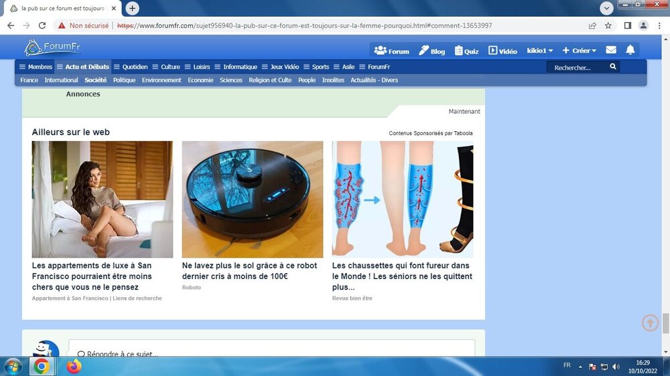Launch Firefox from the taskbar
The image size is (670, 376).
[x=74, y=366]
